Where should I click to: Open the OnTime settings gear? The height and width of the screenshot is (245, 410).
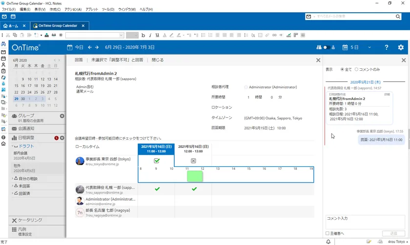[x=401, y=47]
